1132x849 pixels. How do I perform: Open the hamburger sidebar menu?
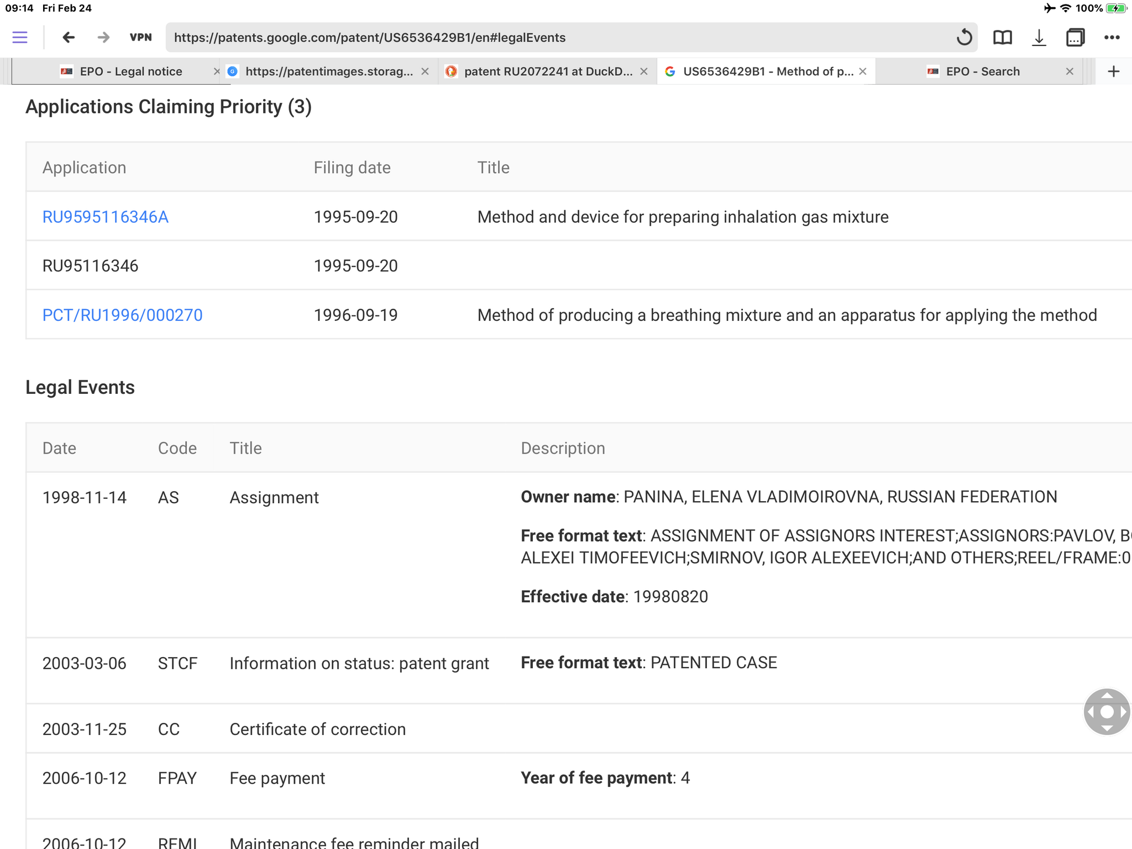[x=20, y=38]
